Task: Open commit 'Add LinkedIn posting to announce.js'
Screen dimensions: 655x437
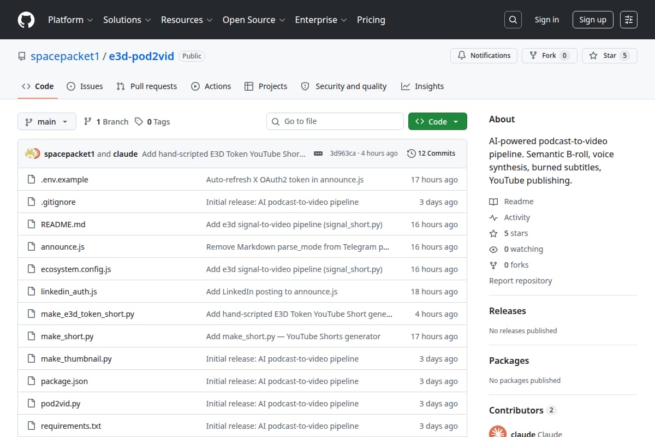Action: point(272,292)
